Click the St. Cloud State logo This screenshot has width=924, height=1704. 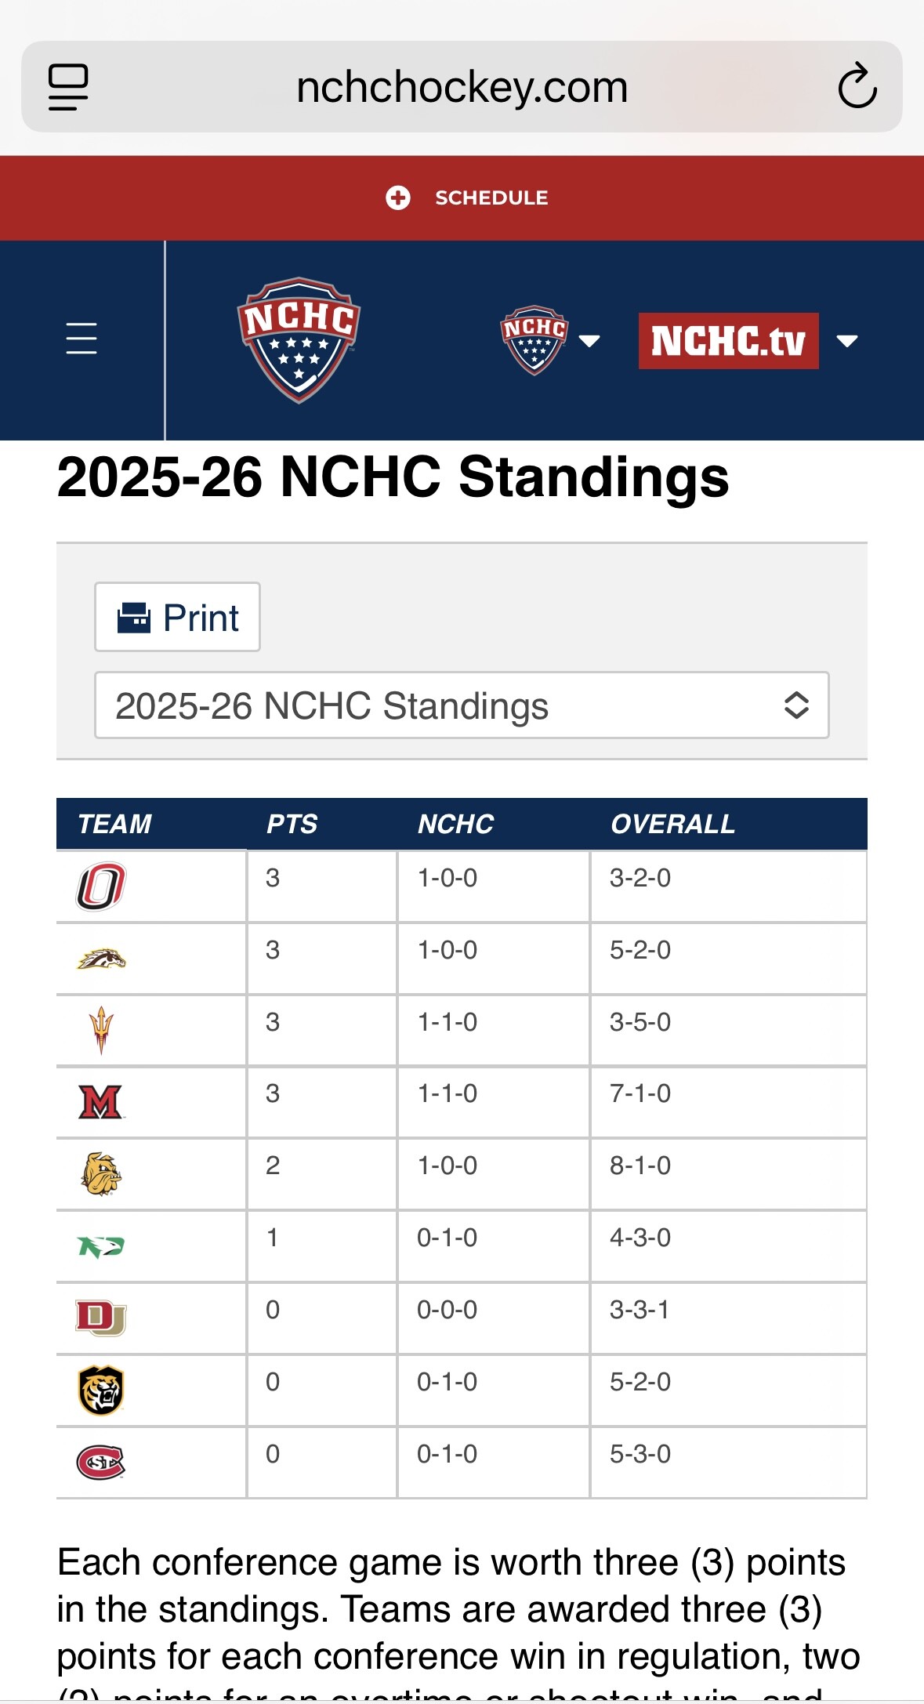point(101,1462)
